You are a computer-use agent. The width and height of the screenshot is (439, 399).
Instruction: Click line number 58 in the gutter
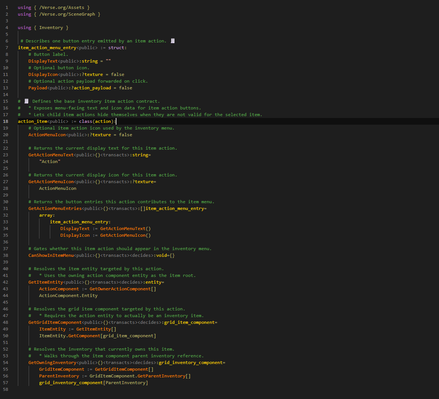pos(6,389)
